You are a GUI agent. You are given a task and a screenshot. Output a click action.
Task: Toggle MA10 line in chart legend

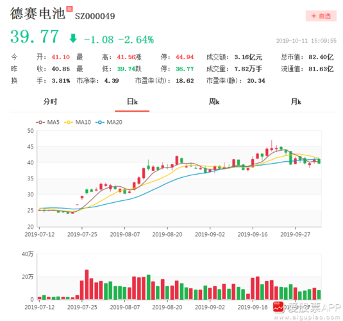78,122
